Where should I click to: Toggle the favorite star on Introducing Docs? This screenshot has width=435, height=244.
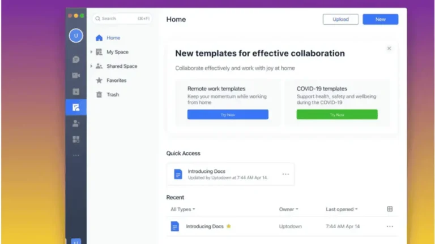tap(229, 226)
